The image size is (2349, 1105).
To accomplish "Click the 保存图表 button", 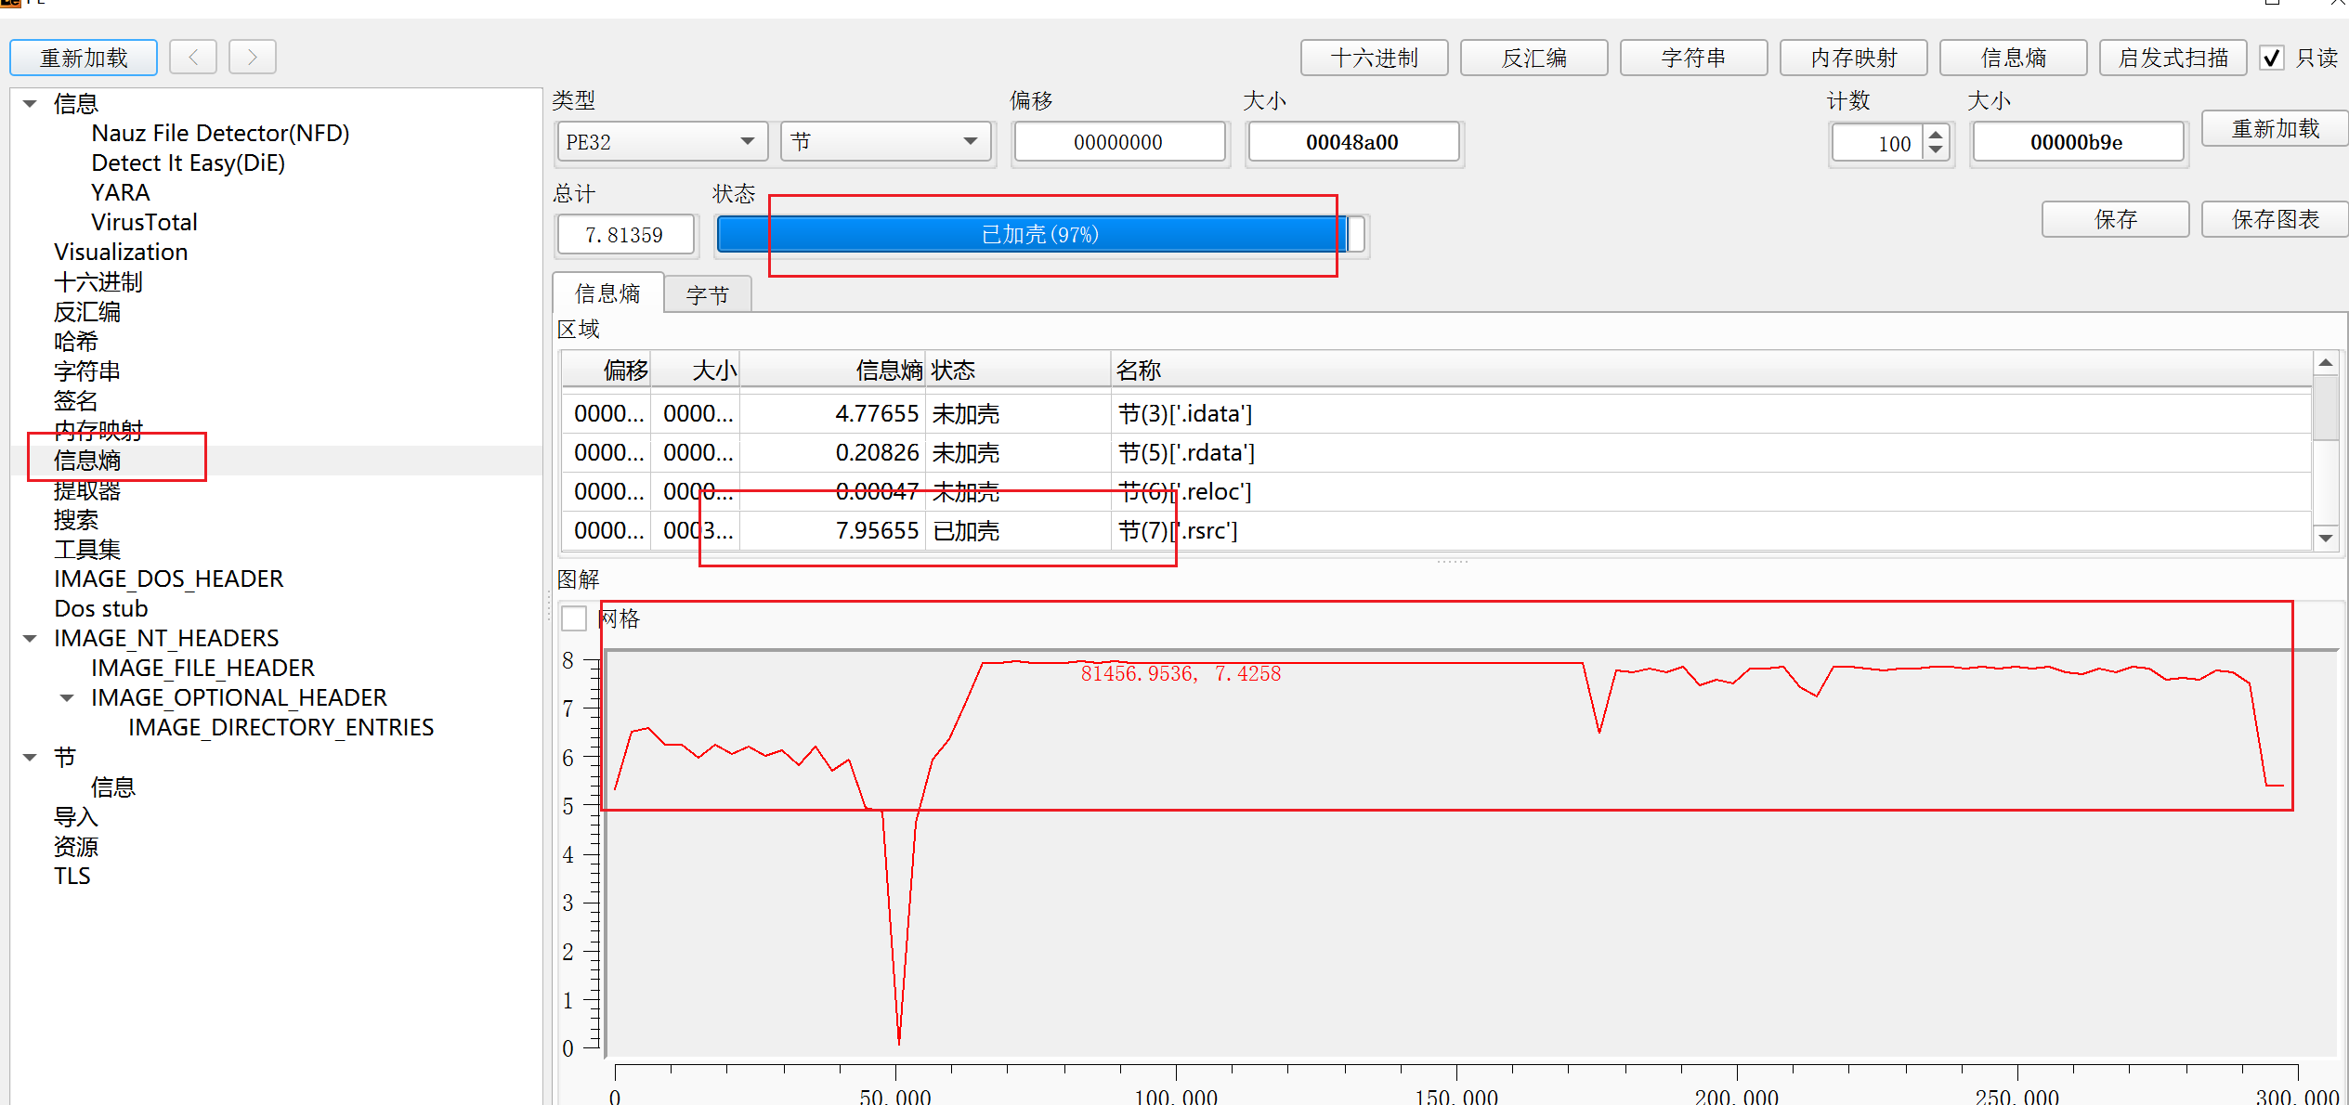I will tap(2275, 220).
